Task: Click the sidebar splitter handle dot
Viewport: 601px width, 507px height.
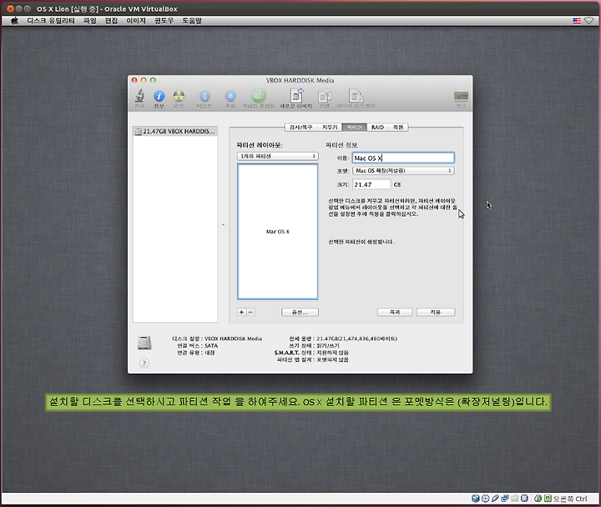Action: click(x=223, y=224)
